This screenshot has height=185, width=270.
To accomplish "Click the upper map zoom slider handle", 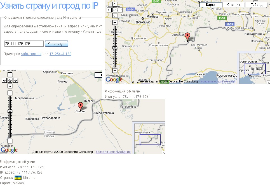I will [x=115, y=48].
